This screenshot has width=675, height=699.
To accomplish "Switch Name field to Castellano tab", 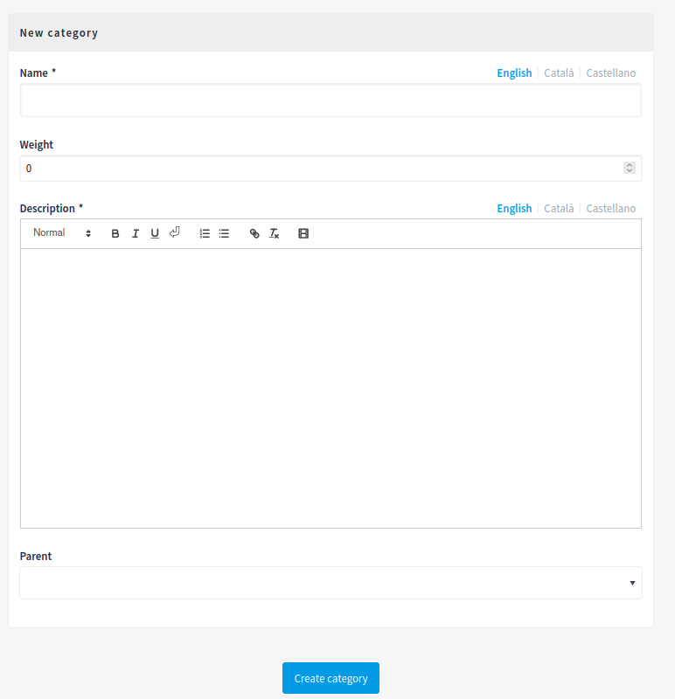I will pos(611,73).
